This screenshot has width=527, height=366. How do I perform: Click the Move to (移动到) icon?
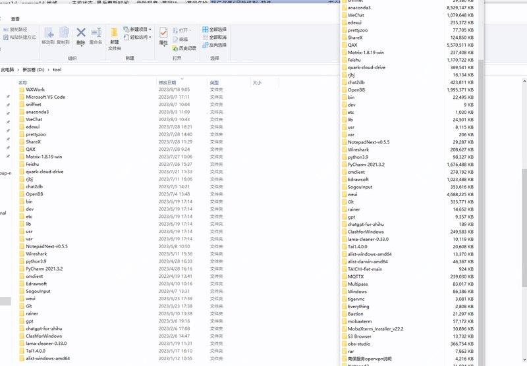[48, 35]
